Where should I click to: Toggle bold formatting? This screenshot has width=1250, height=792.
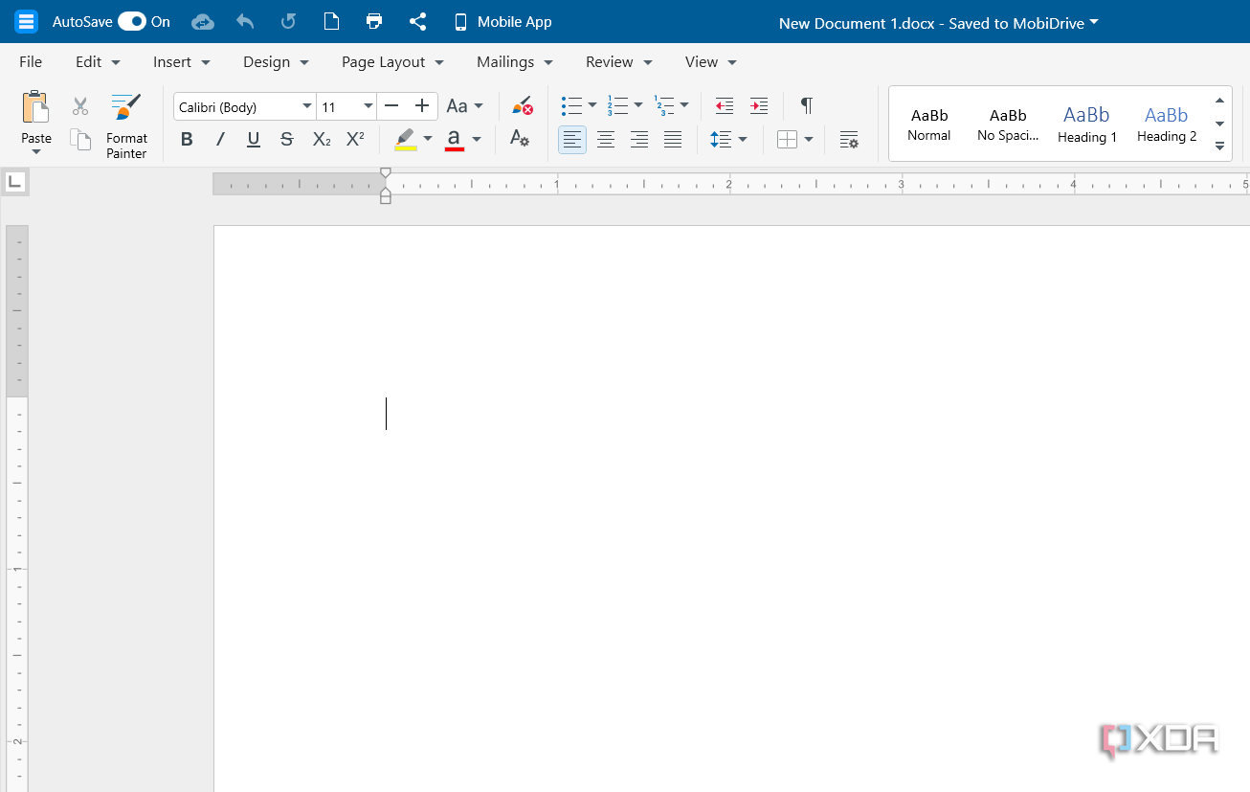187,139
